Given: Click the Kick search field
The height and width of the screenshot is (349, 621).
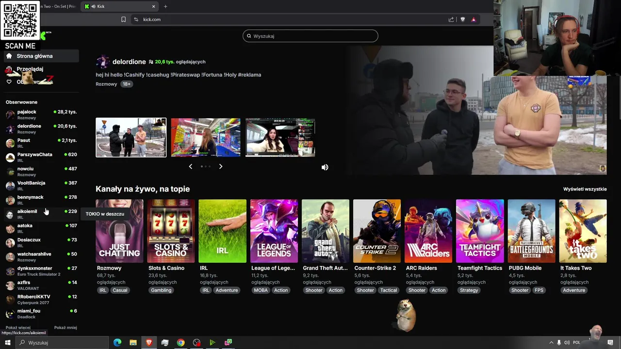Looking at the screenshot, I should click(x=310, y=36).
